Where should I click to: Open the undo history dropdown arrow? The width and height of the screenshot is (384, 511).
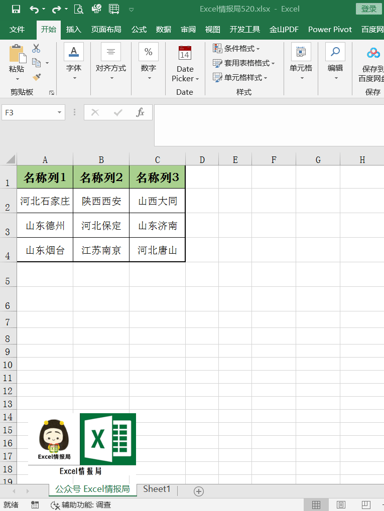tap(44, 9)
